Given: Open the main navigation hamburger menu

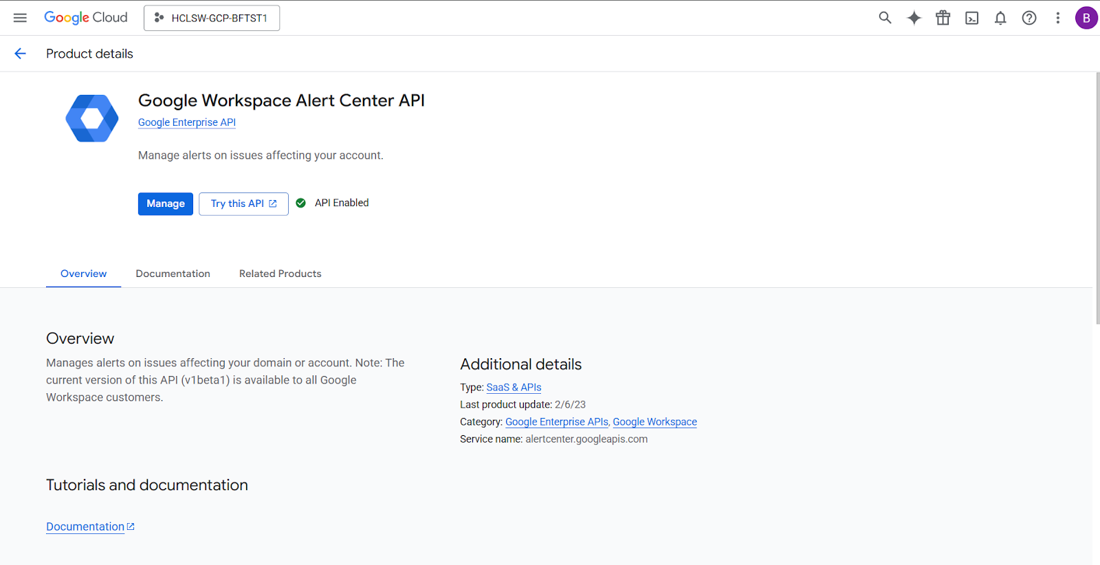Looking at the screenshot, I should [20, 18].
